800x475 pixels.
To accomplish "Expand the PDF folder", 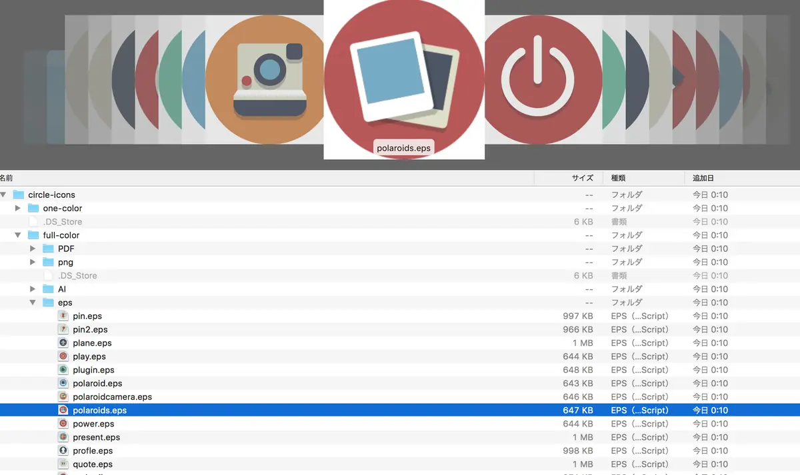I will pos(33,248).
